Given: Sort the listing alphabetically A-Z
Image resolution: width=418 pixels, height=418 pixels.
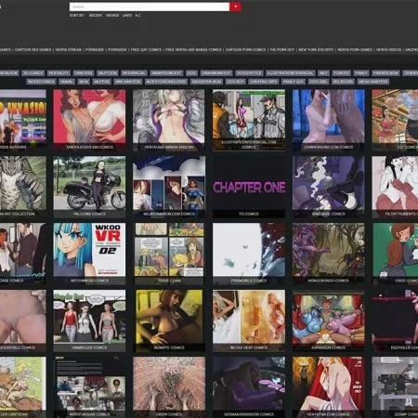Looking at the screenshot, I should click(x=137, y=16).
